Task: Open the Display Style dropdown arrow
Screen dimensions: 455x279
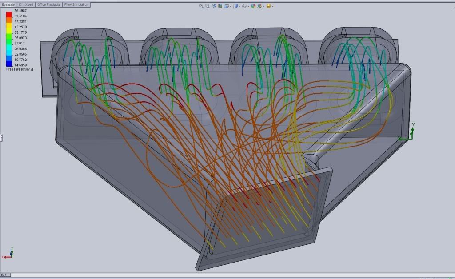Action: pos(239,6)
